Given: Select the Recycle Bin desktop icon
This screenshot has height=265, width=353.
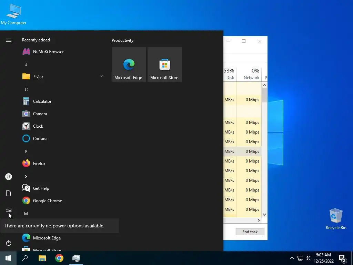Looking at the screenshot, I should (336, 219).
